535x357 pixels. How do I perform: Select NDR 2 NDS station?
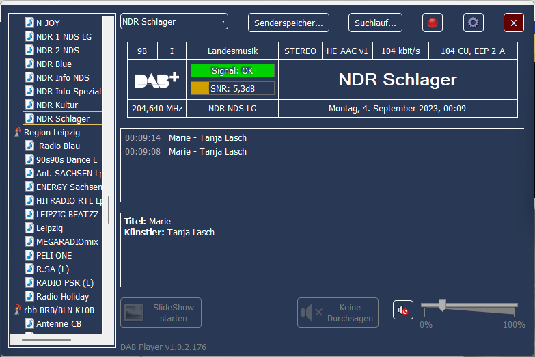[x=57, y=50]
